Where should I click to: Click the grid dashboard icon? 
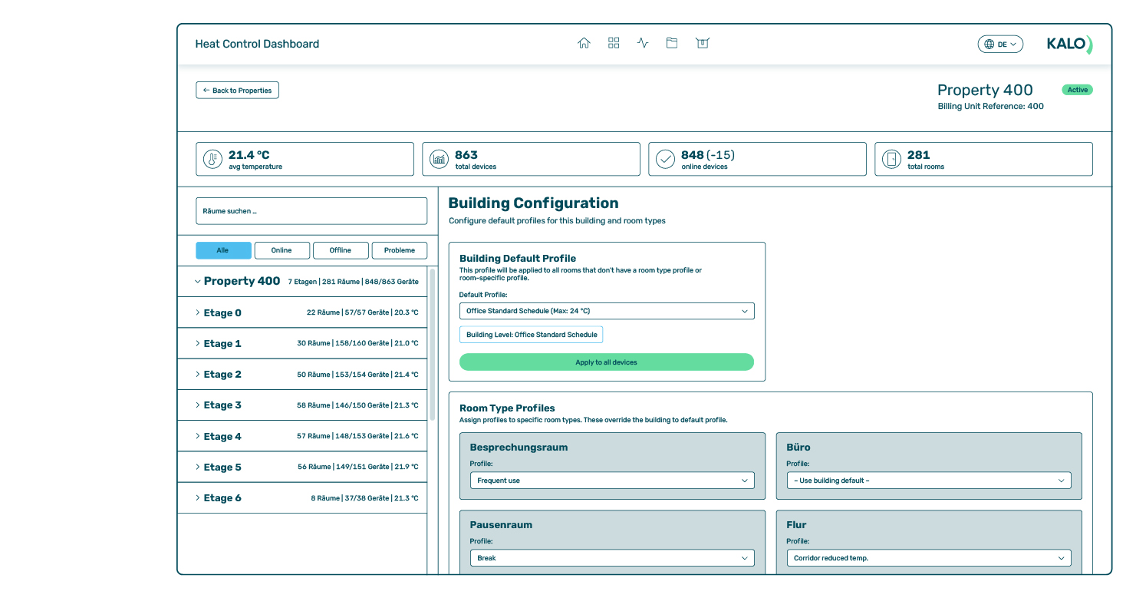[x=614, y=44]
